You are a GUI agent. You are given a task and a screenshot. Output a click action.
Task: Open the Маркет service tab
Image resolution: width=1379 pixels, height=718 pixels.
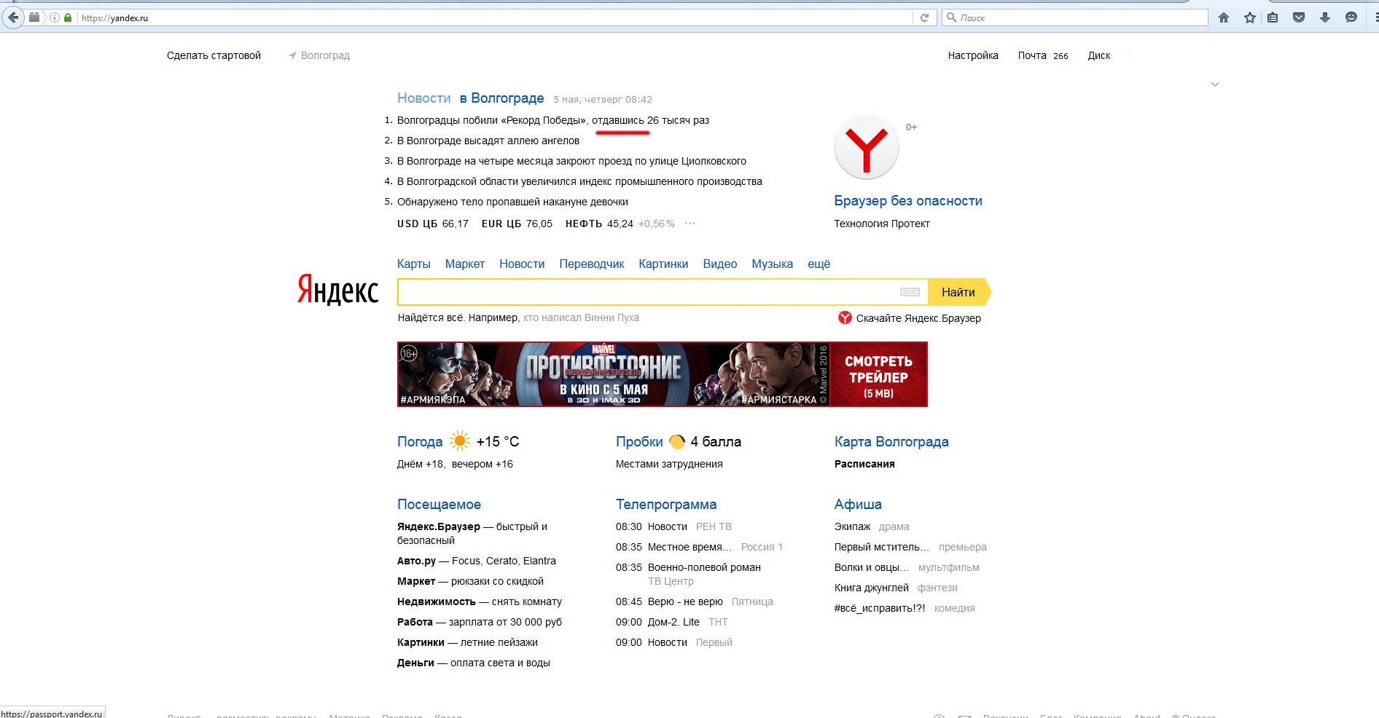pyautogui.click(x=465, y=264)
